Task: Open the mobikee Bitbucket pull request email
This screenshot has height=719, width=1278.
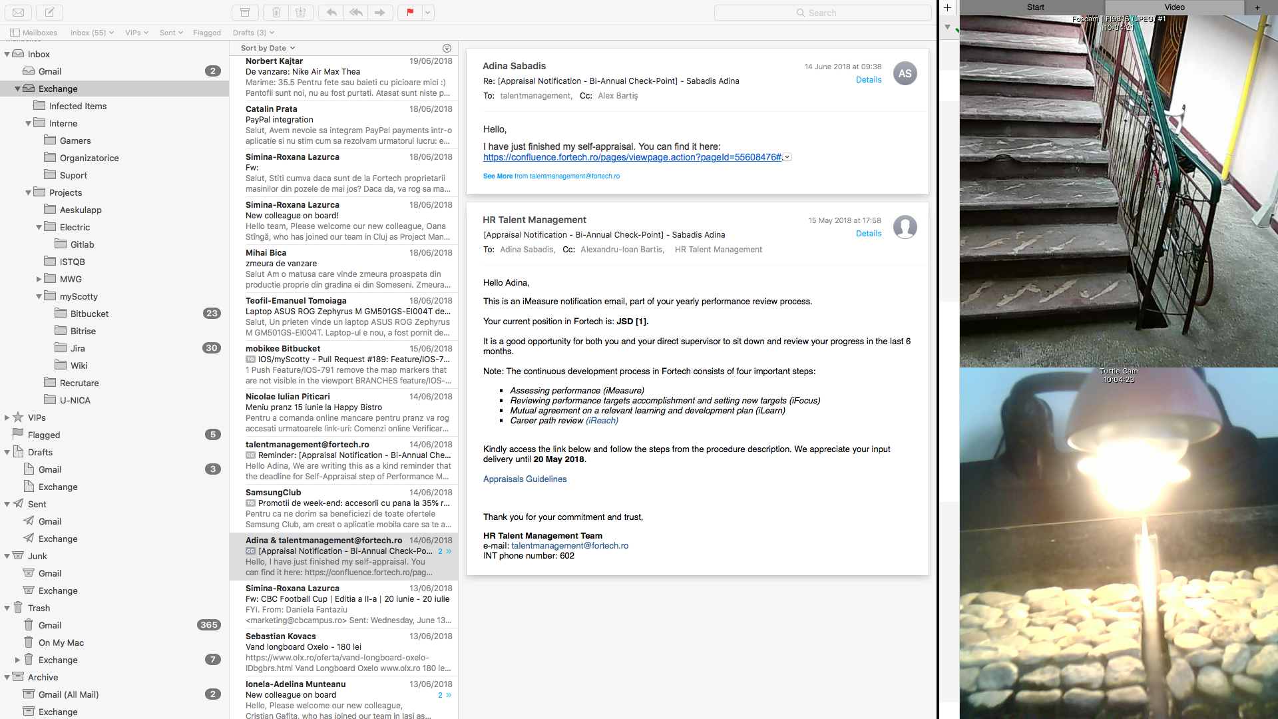Action: [x=343, y=365]
